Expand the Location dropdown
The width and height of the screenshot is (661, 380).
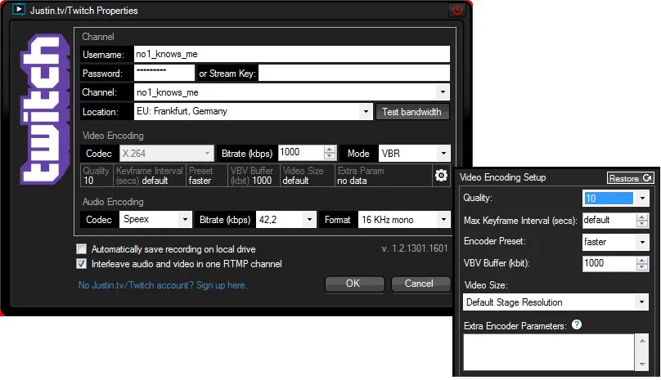[366, 112]
